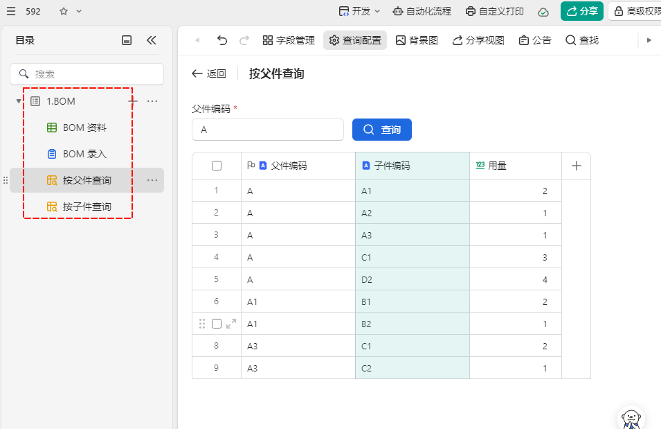Open the hamburger main menu

pyautogui.click(x=11, y=11)
